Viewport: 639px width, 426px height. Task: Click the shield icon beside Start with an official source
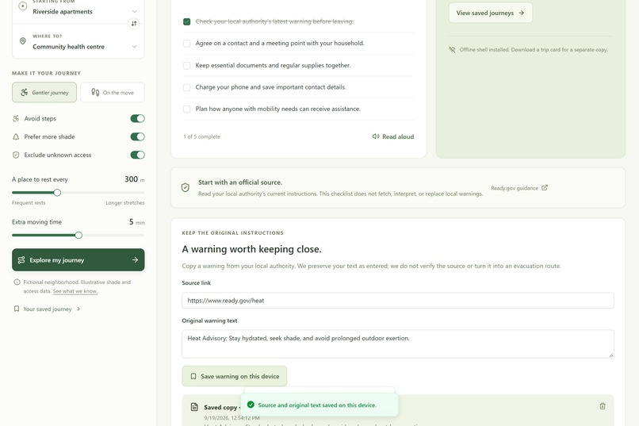click(185, 187)
